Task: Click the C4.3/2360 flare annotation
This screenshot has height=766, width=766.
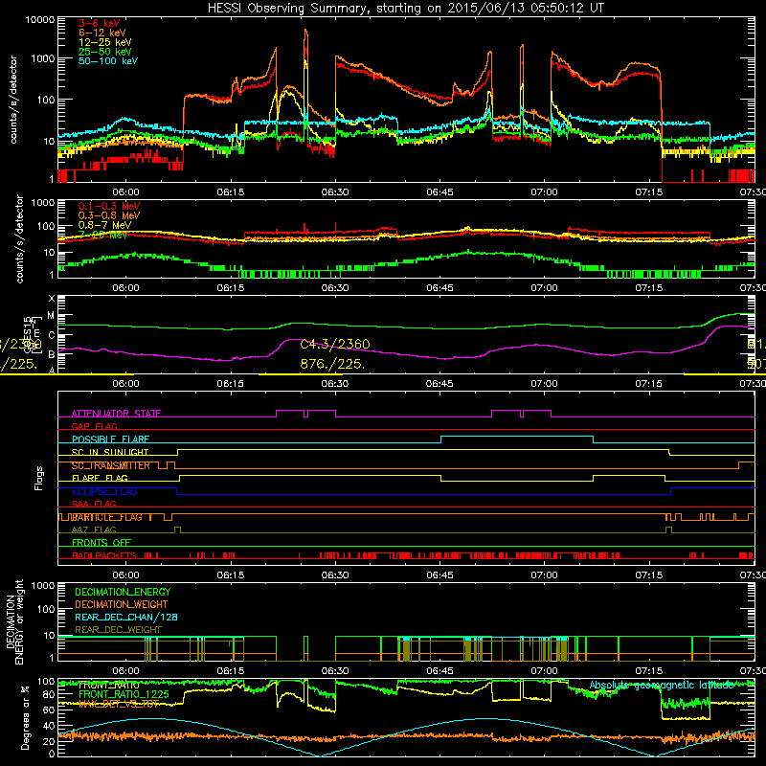Action: pos(335,345)
